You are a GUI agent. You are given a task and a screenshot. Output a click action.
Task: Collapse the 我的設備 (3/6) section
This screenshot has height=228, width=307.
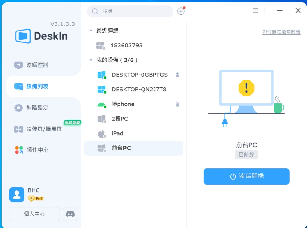coord(91,60)
